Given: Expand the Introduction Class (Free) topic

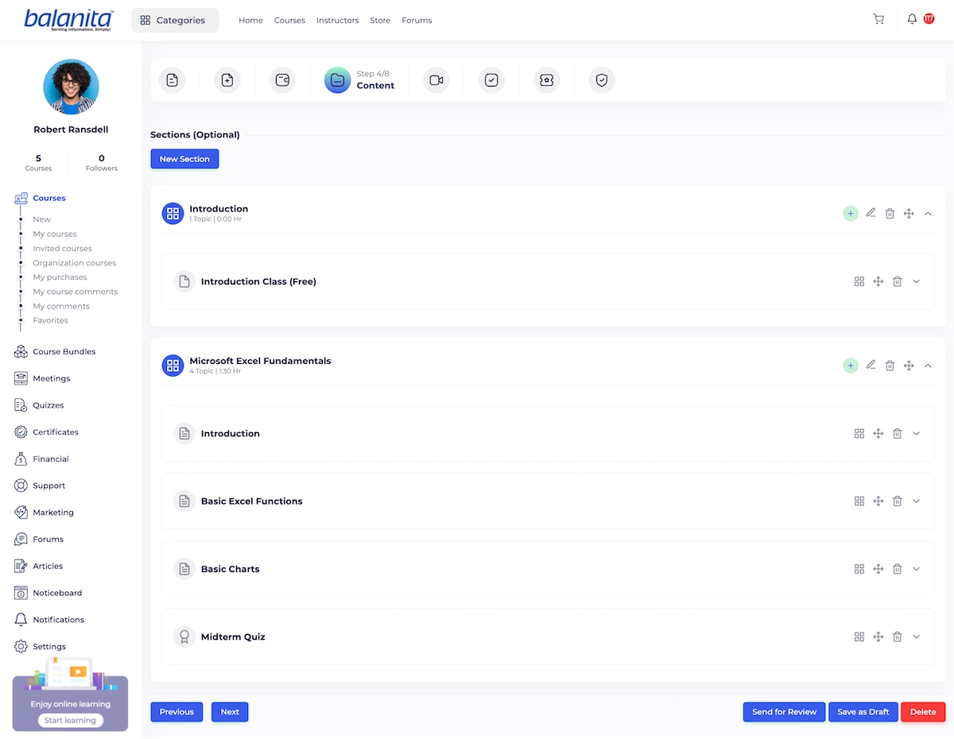Looking at the screenshot, I should [916, 281].
